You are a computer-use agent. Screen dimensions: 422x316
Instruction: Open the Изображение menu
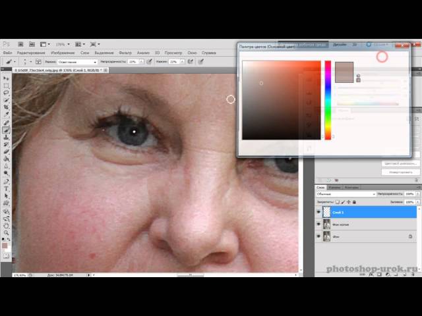[63, 53]
